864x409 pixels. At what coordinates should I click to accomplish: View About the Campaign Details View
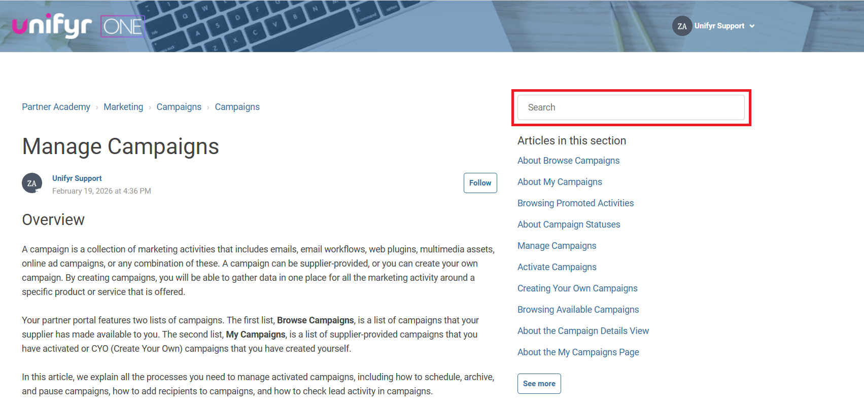[x=583, y=331]
